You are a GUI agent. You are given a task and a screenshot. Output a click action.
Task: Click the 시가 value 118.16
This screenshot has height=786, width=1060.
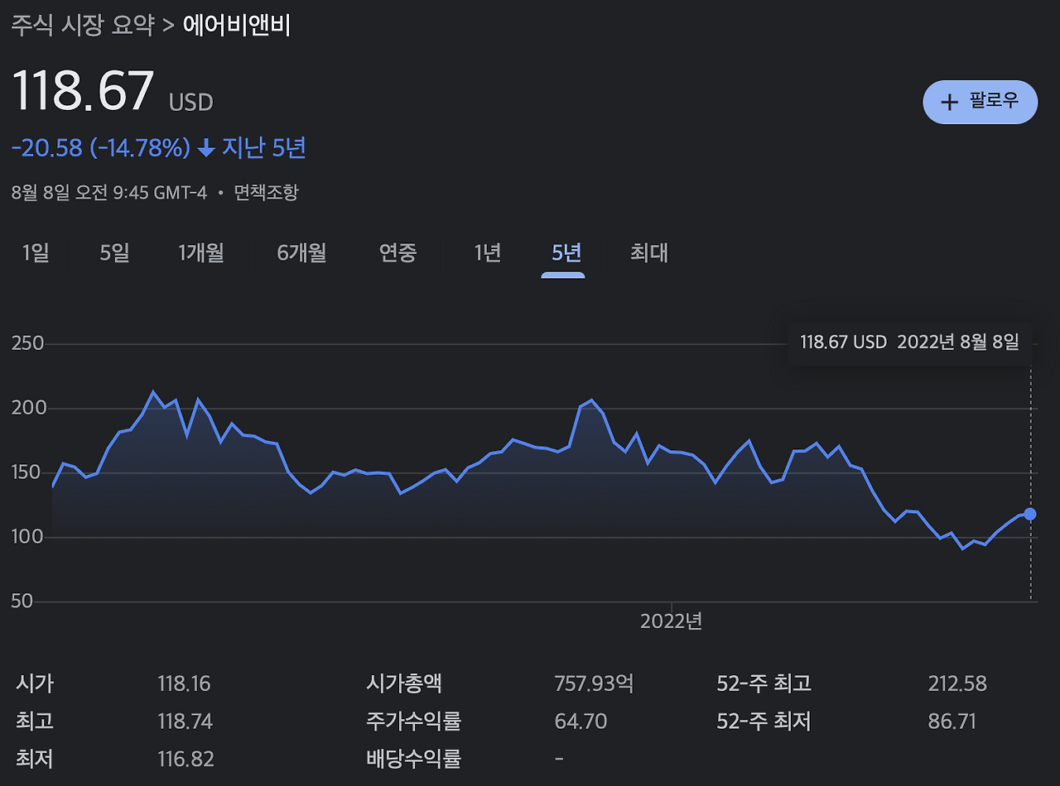pyautogui.click(x=184, y=684)
